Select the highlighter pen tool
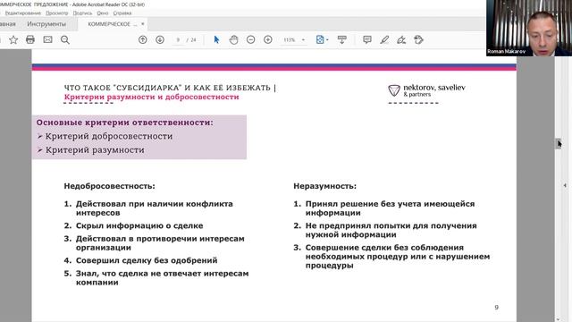Viewport: 572px width, 322px height. pyautogui.click(x=384, y=39)
